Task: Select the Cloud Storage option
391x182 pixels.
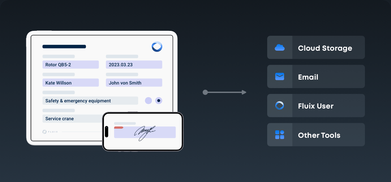Action: click(316, 47)
